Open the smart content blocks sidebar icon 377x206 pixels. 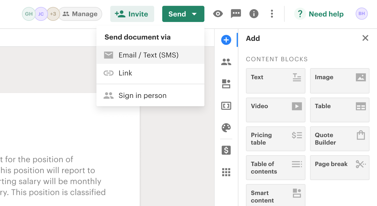226,84
